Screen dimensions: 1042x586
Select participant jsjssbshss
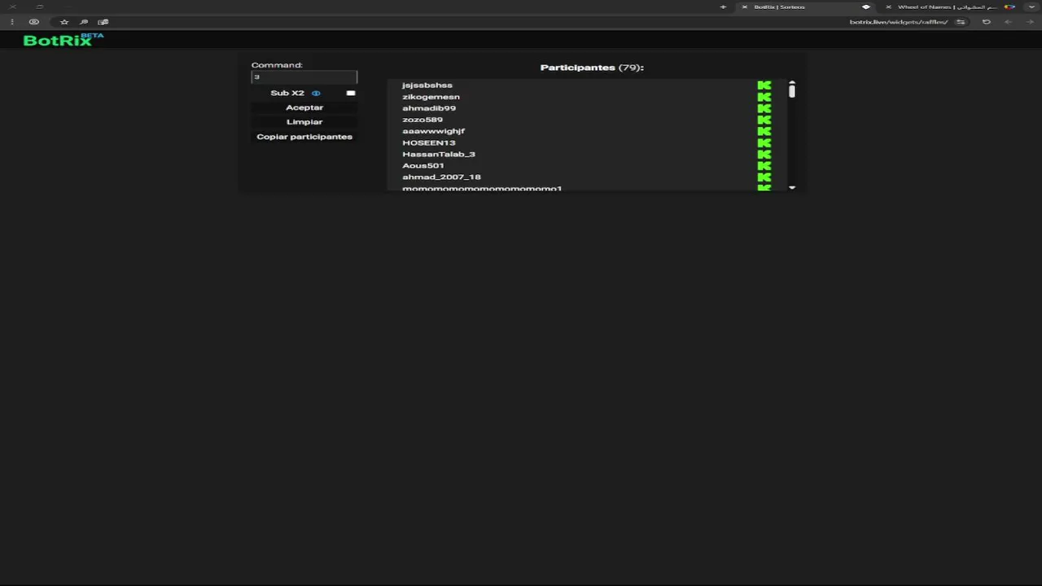coord(427,85)
